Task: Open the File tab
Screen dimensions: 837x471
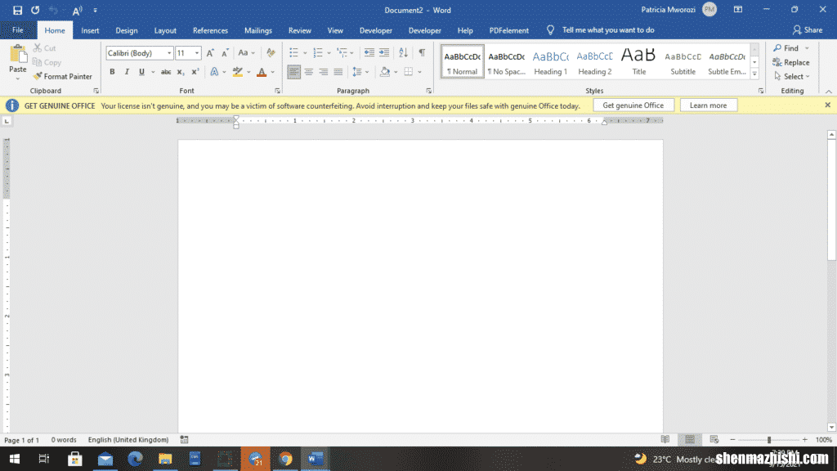Action: [18, 30]
